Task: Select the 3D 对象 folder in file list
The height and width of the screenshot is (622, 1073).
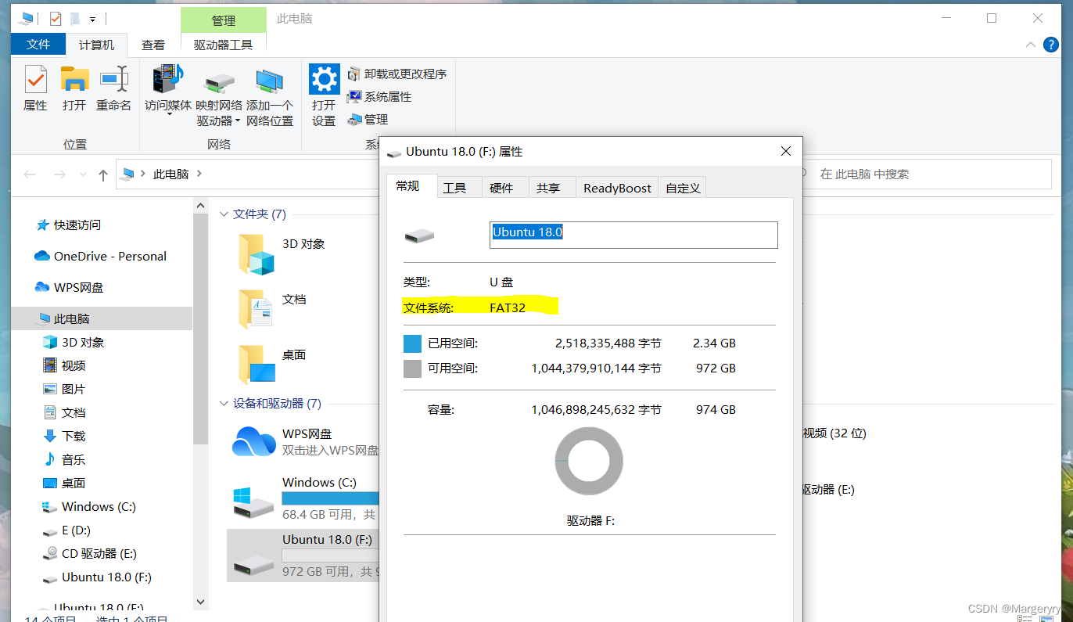Action: [282, 253]
